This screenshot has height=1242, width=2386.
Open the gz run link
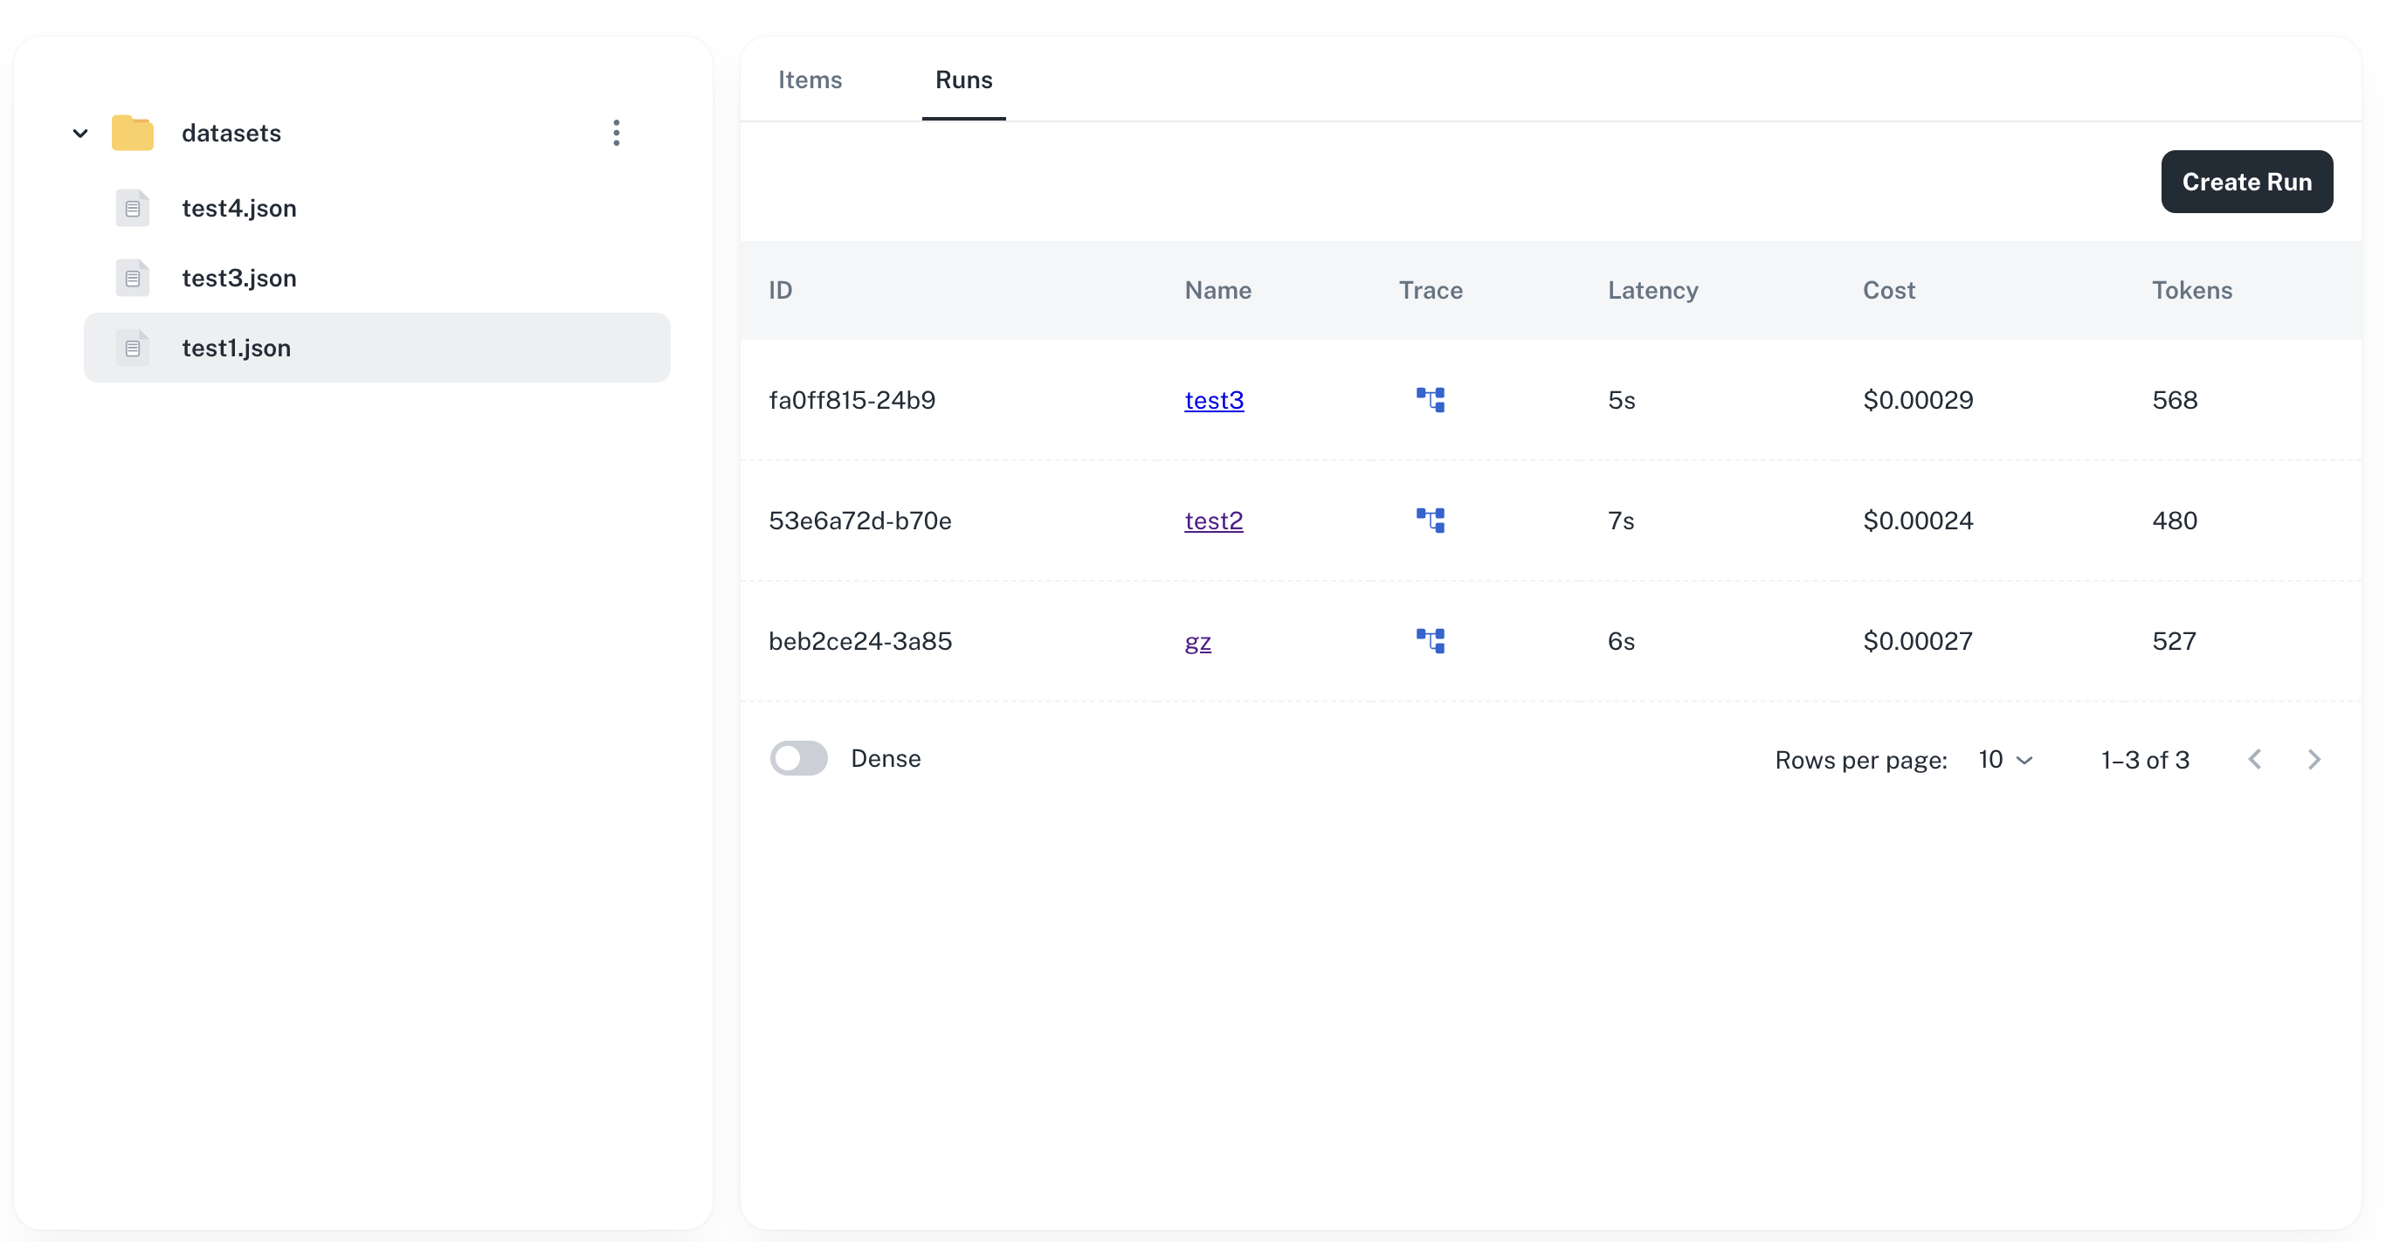[1196, 641]
